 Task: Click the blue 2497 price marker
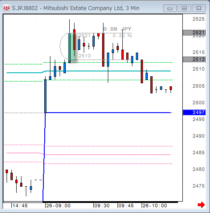194,112
